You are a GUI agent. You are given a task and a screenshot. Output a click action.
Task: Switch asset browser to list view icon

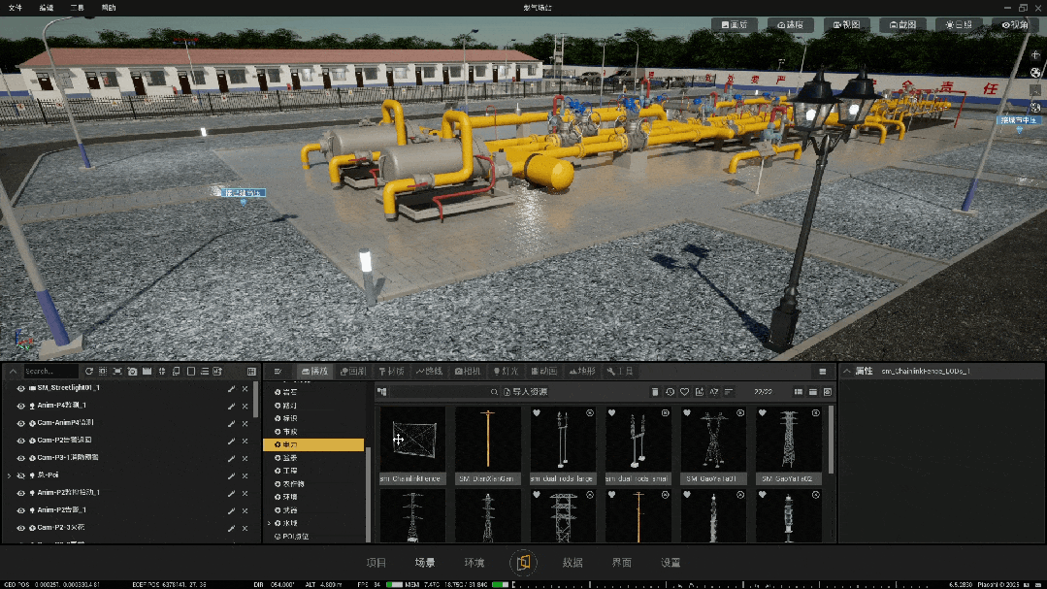coord(798,392)
